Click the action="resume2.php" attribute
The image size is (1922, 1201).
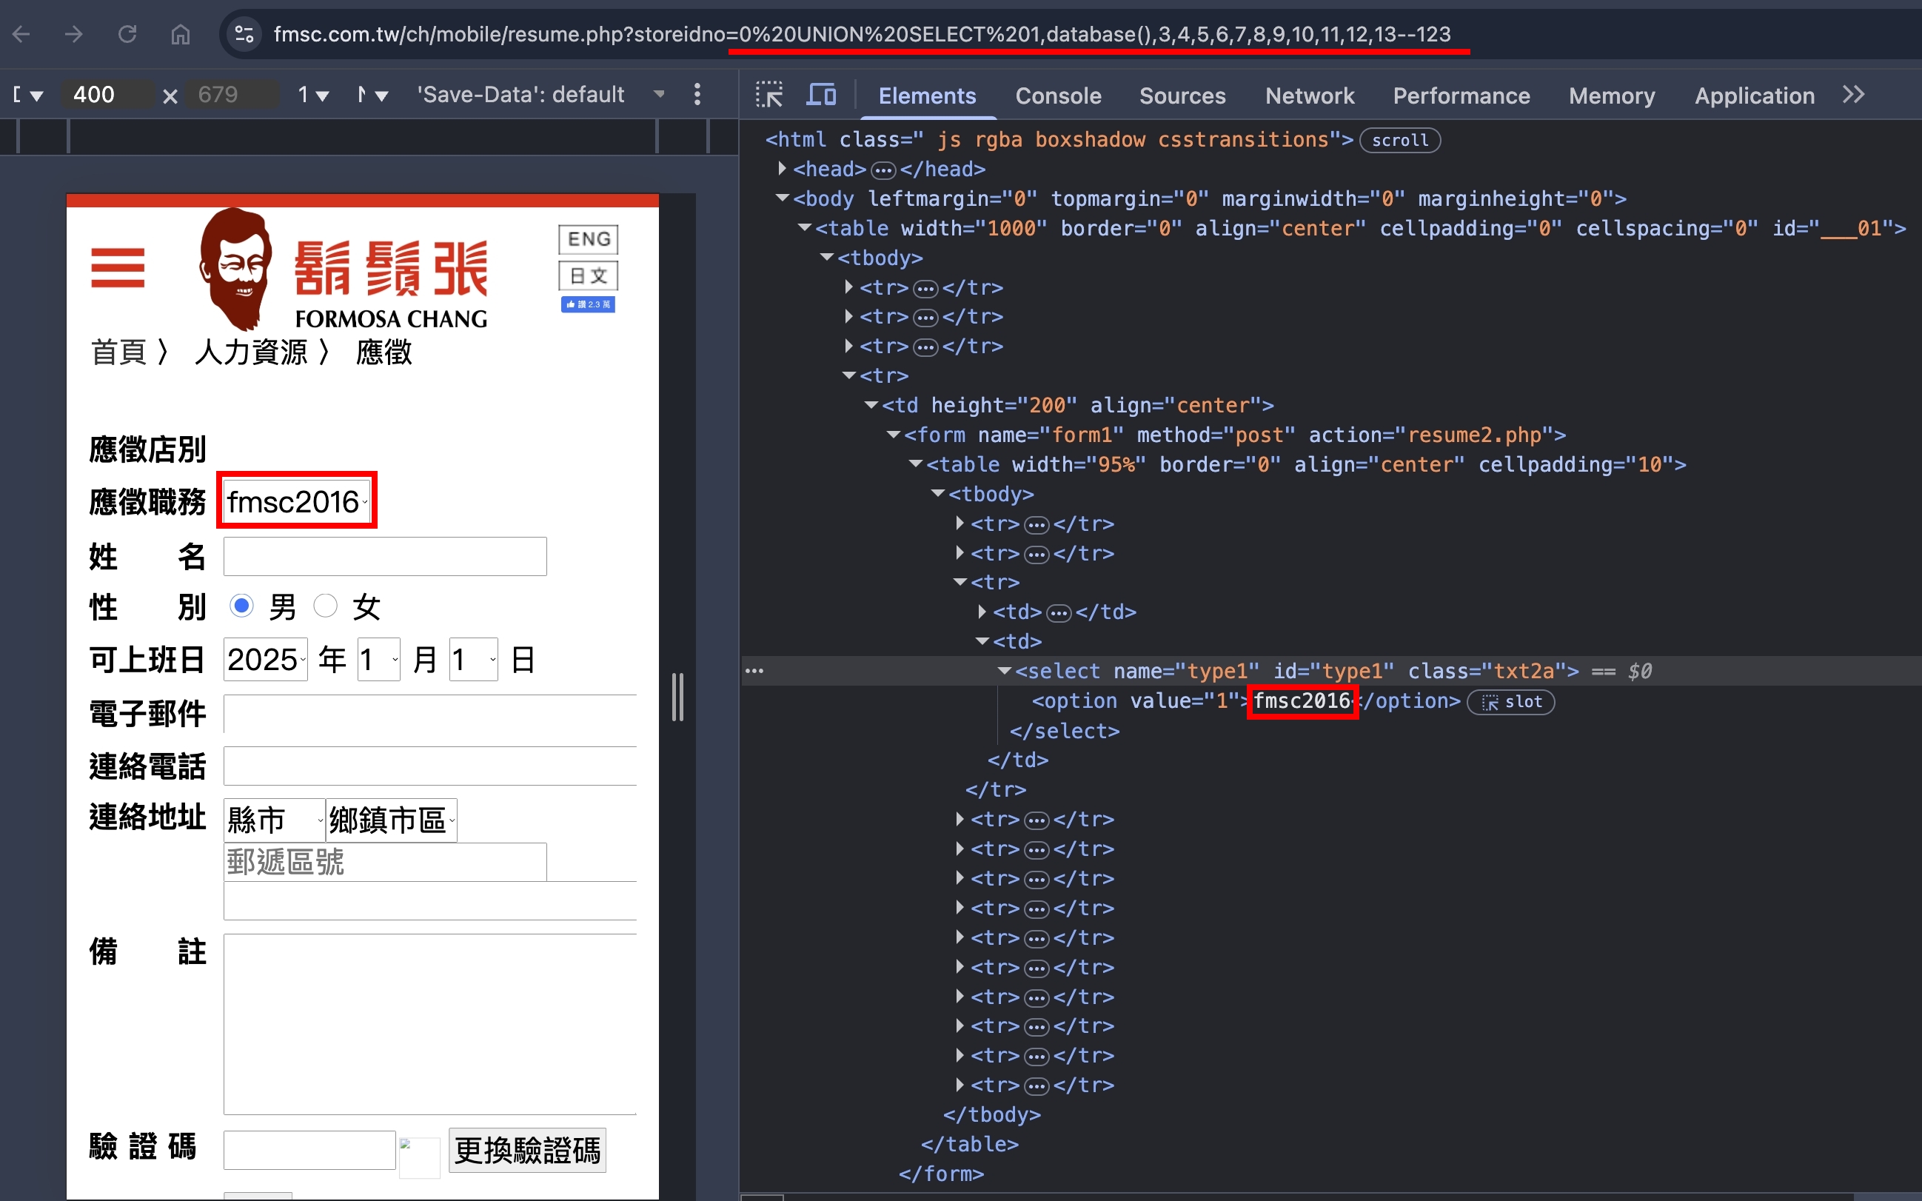click(1431, 435)
